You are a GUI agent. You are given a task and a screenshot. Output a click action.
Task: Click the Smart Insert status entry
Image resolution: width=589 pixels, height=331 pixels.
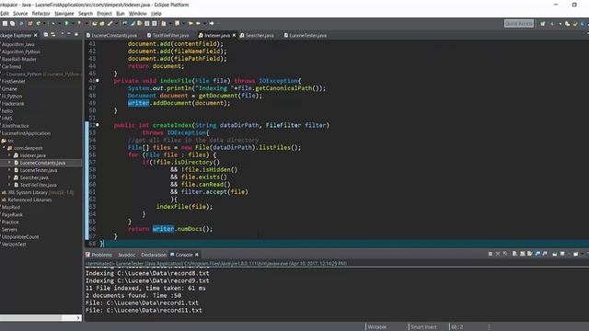point(423,327)
